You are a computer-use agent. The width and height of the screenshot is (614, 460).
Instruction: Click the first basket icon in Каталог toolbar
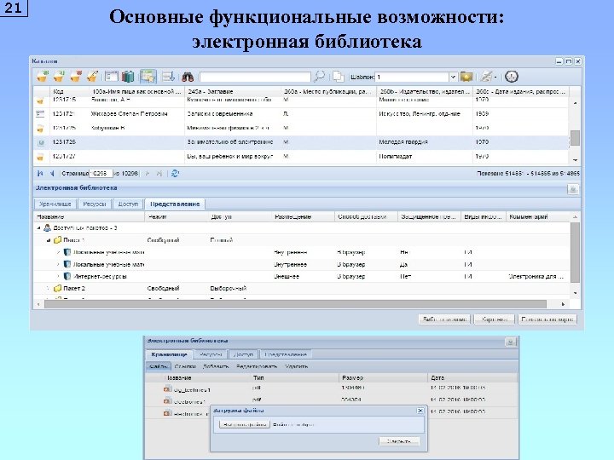click(43, 77)
